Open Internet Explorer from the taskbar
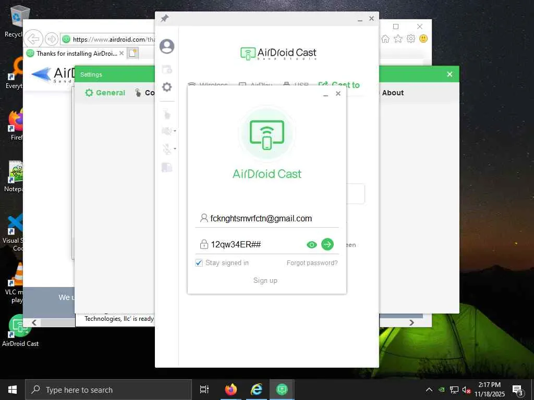534x400 pixels. point(257,390)
